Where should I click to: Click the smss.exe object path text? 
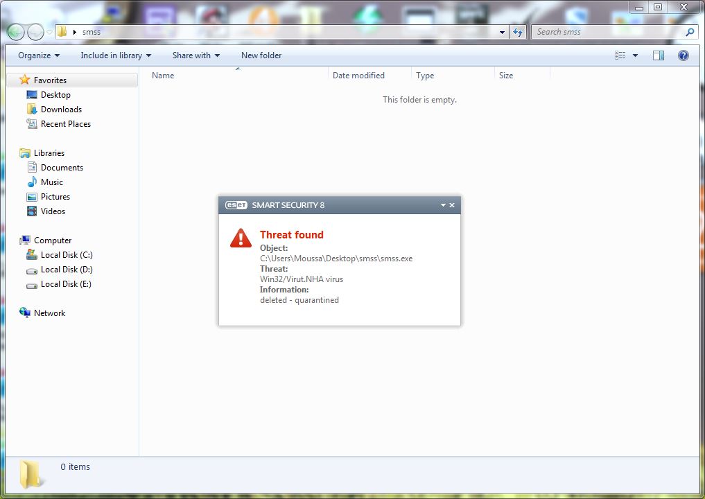point(336,259)
